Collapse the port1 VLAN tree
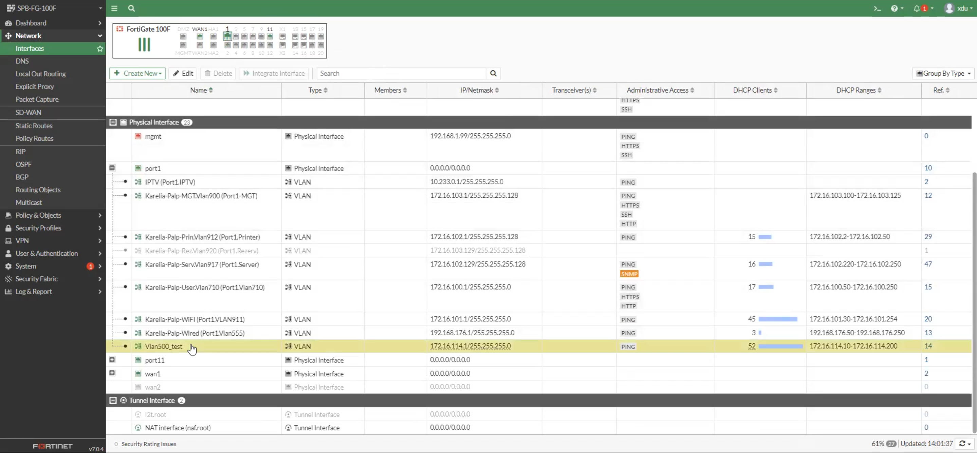977x453 pixels. tap(112, 168)
